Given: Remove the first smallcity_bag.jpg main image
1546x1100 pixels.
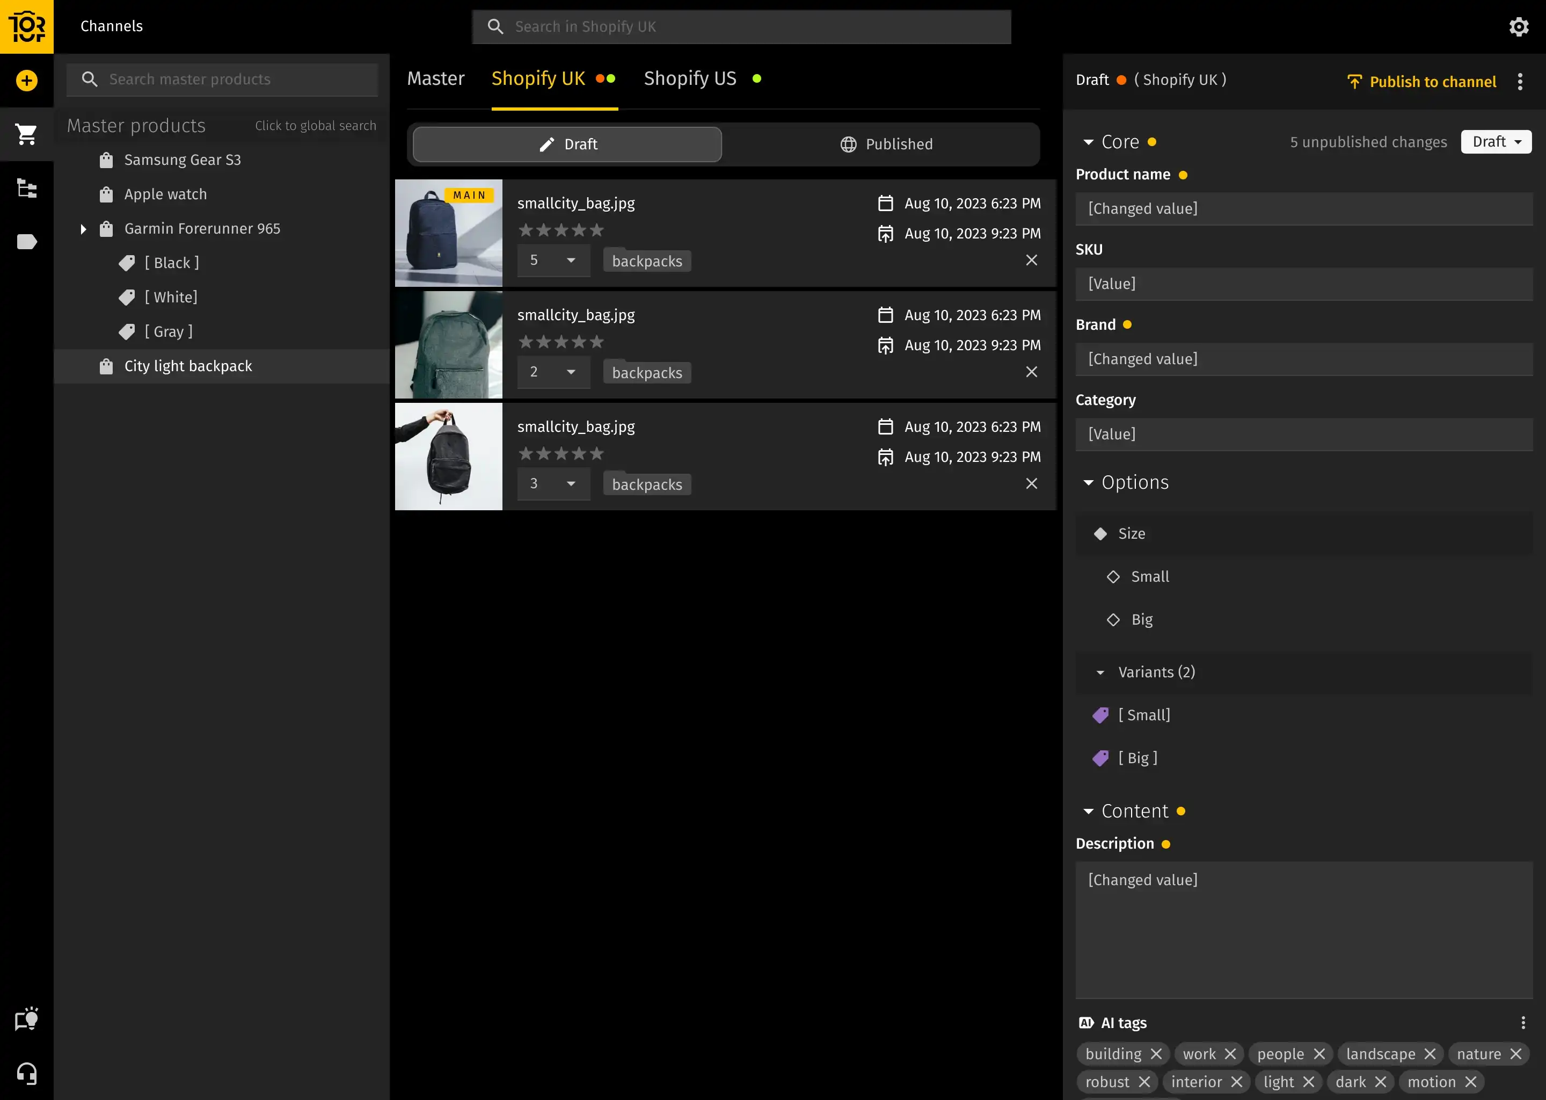Looking at the screenshot, I should (1032, 260).
